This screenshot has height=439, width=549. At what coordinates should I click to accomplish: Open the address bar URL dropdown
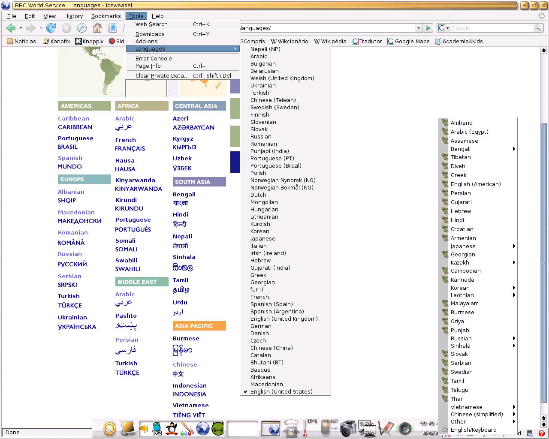click(x=418, y=28)
